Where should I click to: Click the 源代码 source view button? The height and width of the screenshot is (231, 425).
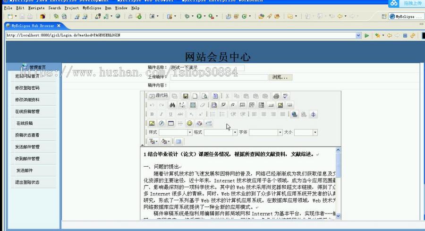pyautogui.click(x=159, y=96)
